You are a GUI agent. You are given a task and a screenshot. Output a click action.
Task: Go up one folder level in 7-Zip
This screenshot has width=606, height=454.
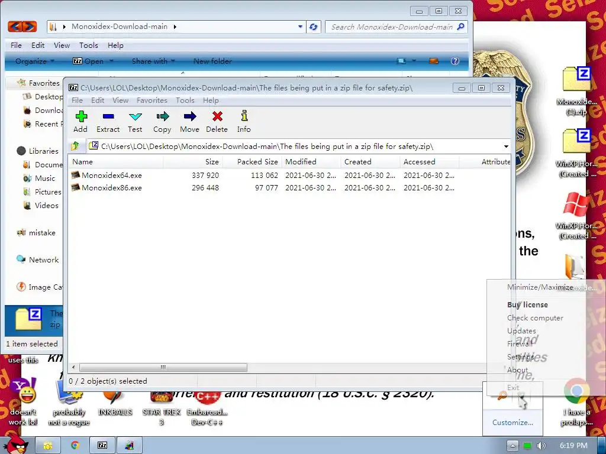pyautogui.click(x=75, y=146)
